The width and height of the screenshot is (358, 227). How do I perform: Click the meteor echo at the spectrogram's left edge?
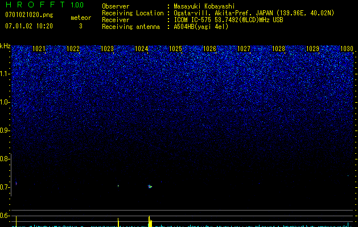(16, 183)
